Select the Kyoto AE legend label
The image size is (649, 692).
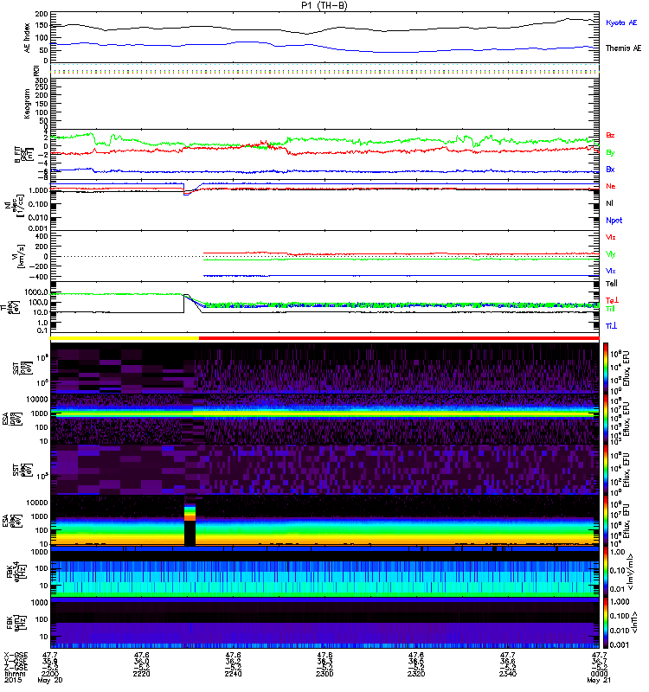click(621, 22)
